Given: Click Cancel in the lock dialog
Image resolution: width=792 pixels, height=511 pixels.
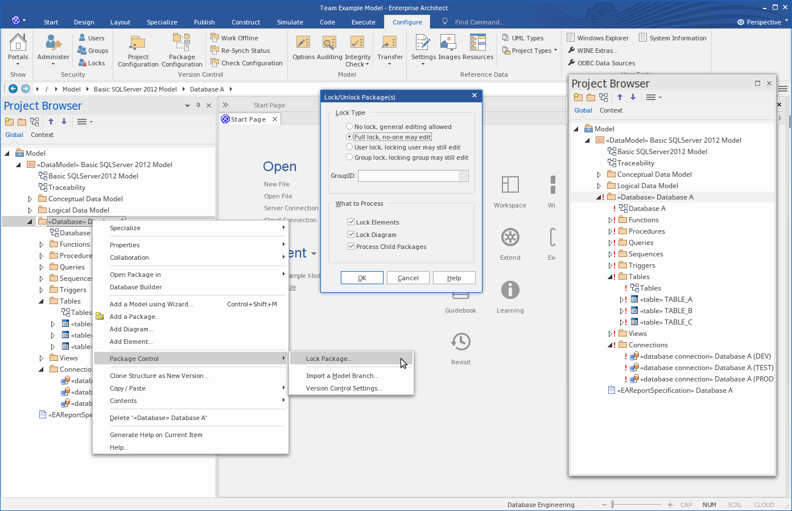Looking at the screenshot, I should (x=408, y=278).
